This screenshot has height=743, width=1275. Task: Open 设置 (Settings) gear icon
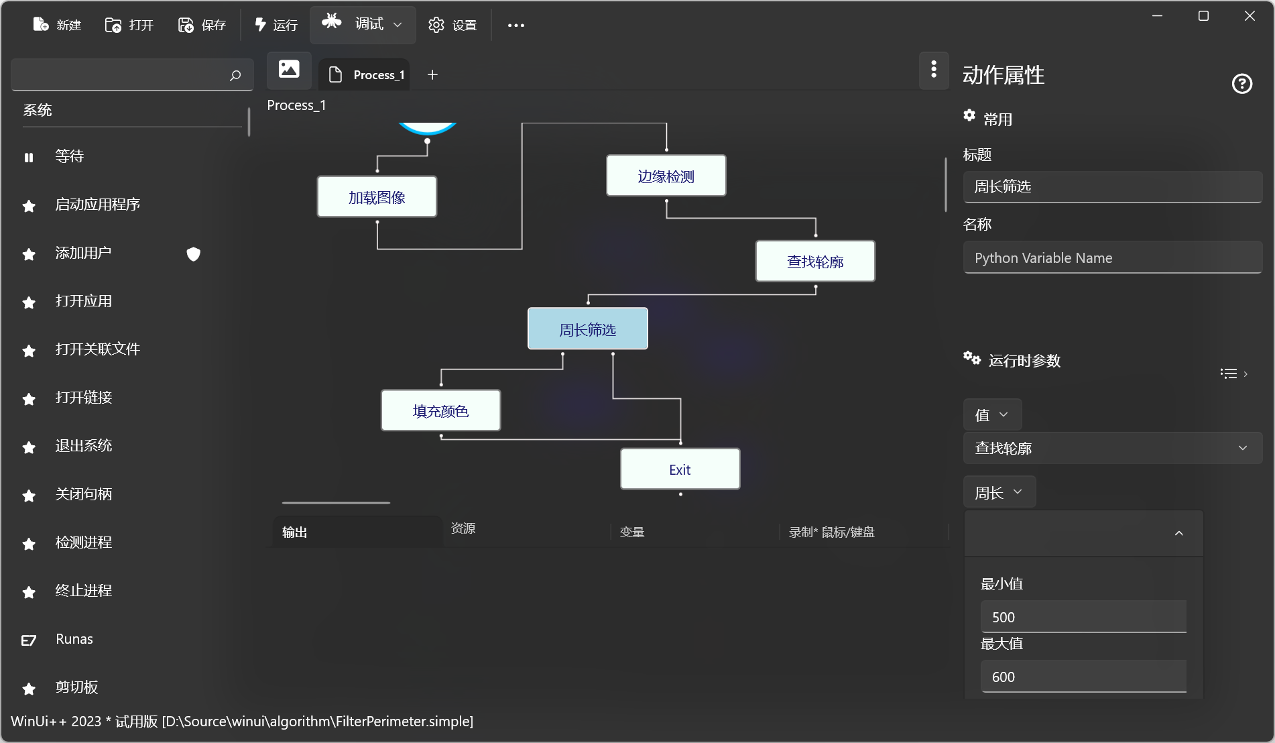436,25
